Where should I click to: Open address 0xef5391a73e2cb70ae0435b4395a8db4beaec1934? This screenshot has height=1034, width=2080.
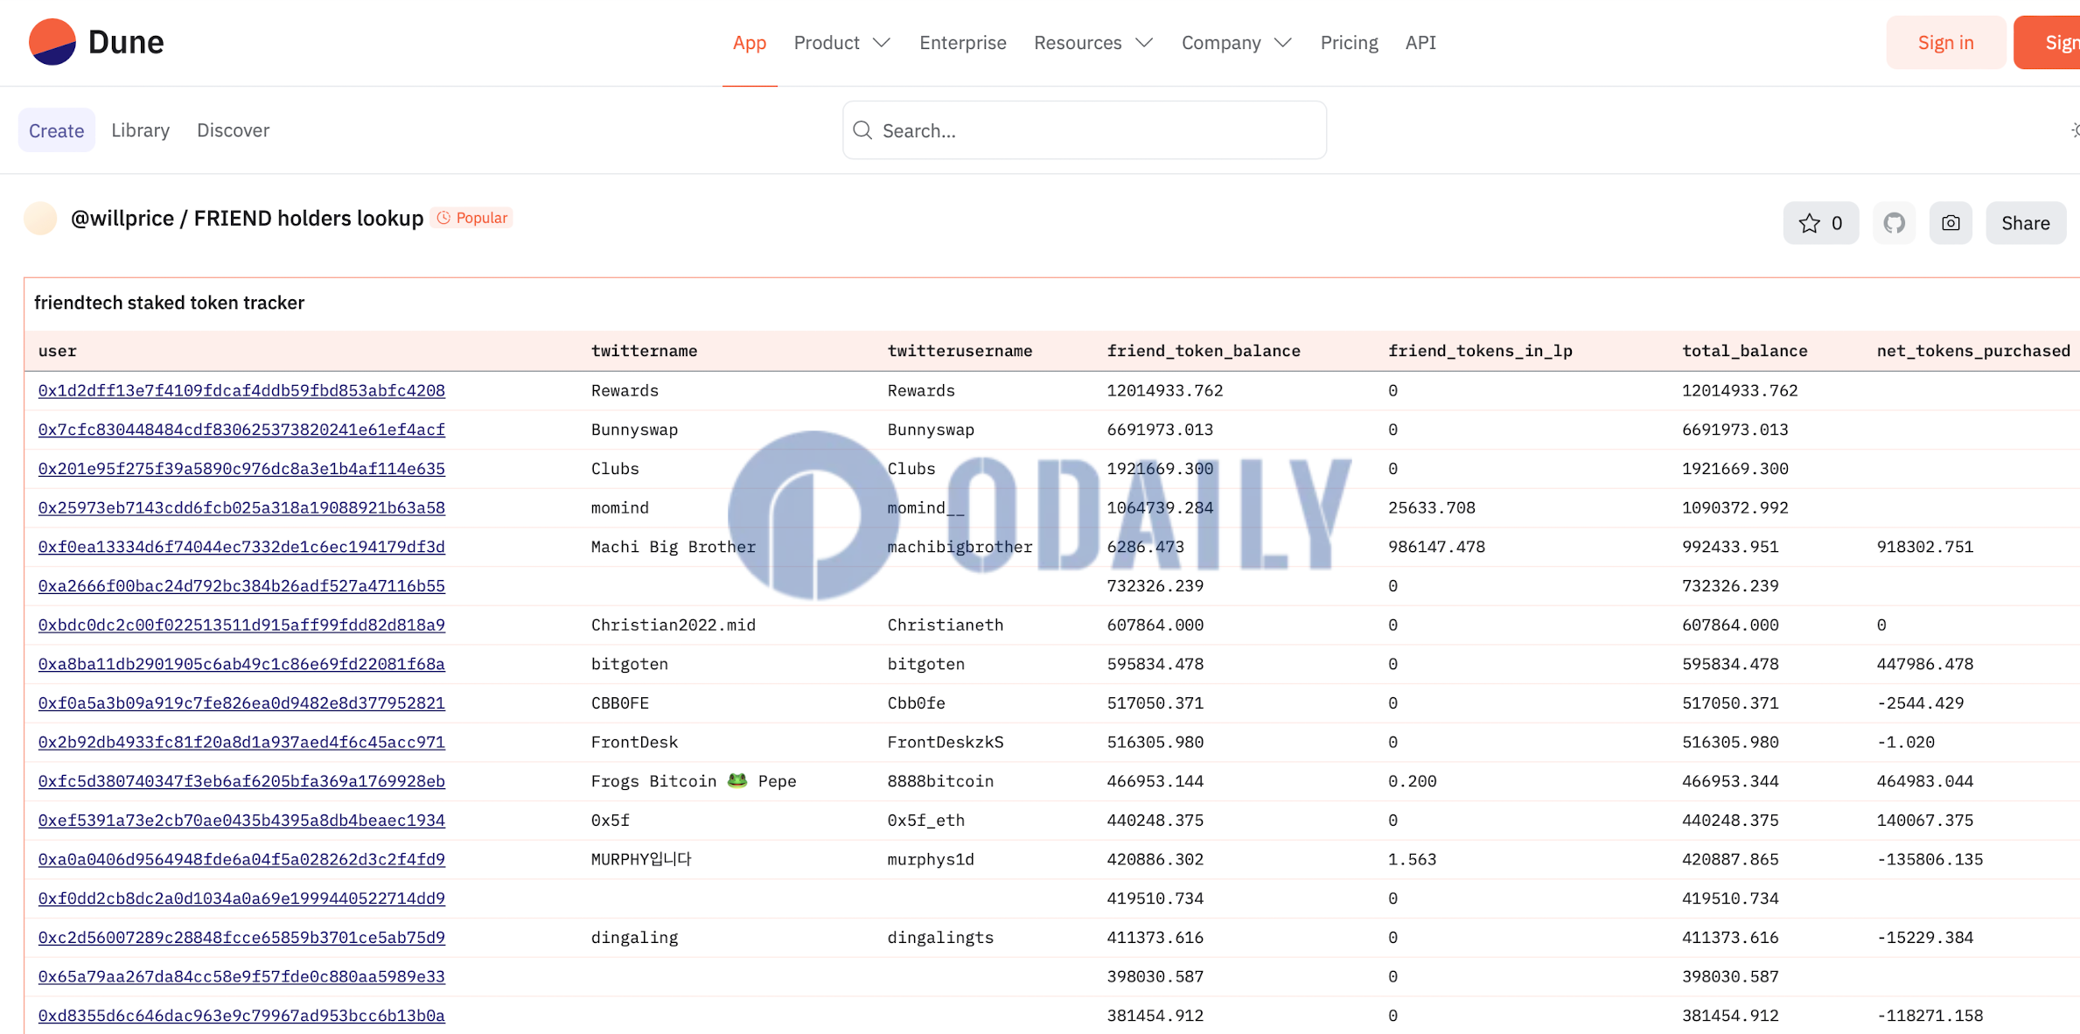[x=241, y=820]
